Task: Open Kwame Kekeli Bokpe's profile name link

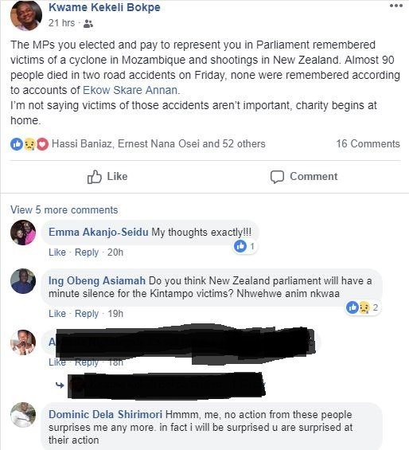Action: [x=104, y=7]
